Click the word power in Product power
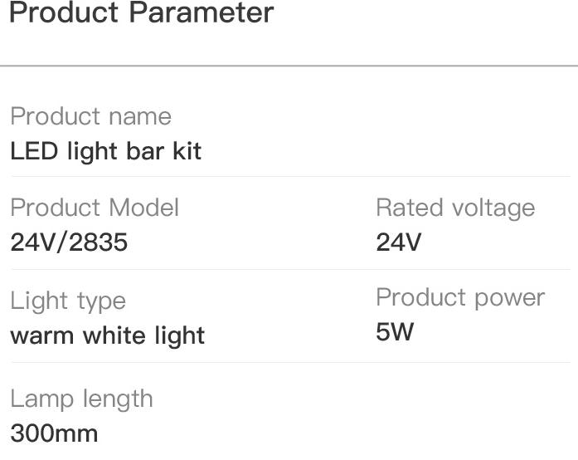578x460 pixels. [x=510, y=299]
